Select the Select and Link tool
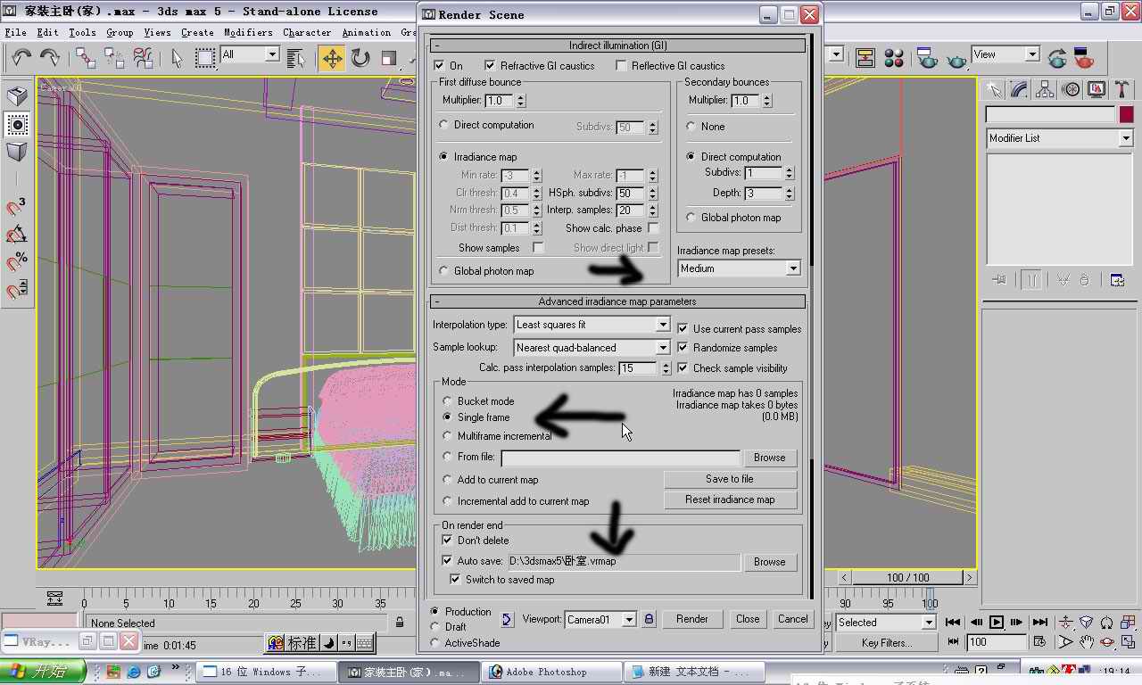1142x685 pixels. [x=86, y=58]
